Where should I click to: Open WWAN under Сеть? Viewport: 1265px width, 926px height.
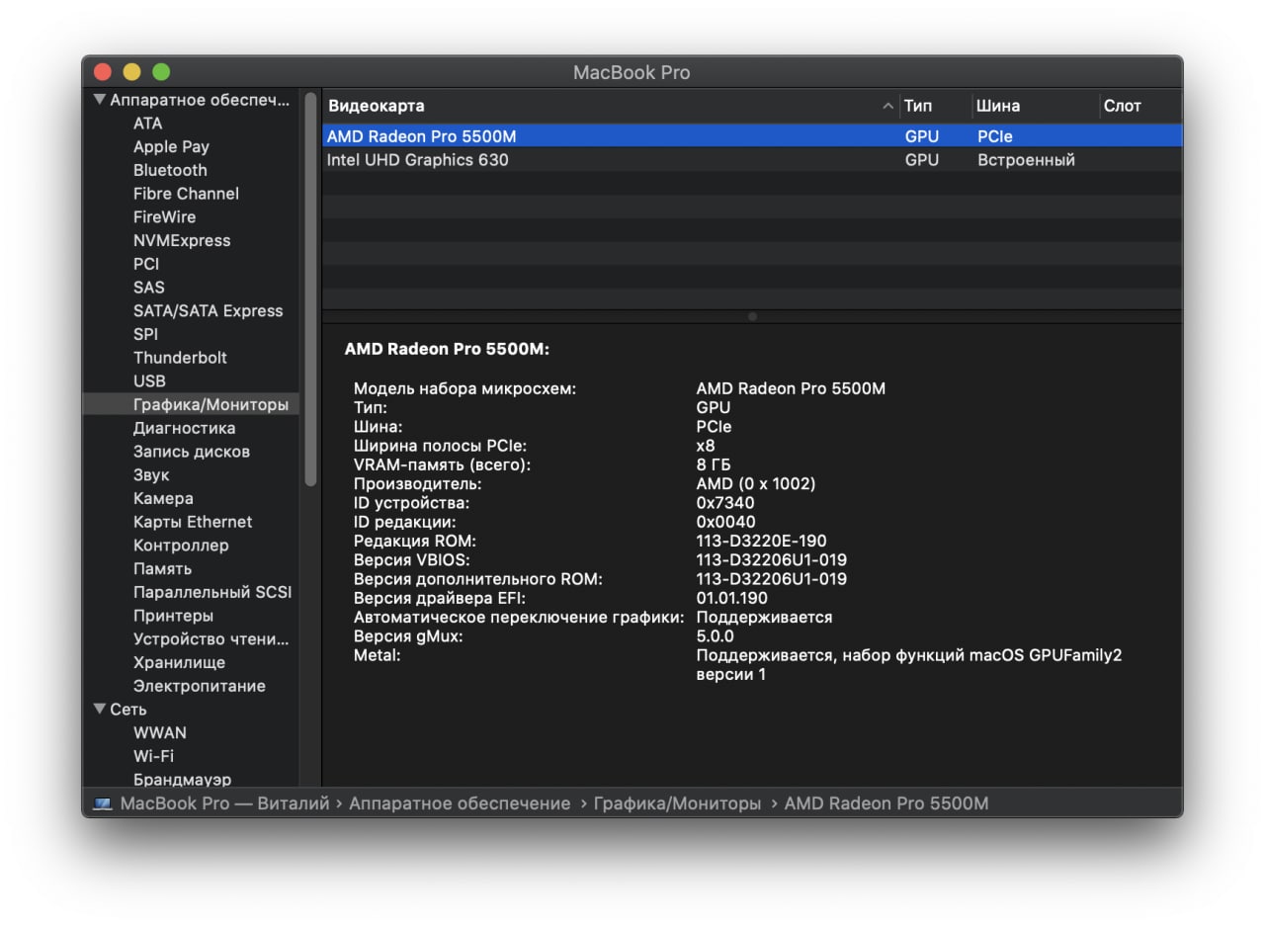click(160, 732)
